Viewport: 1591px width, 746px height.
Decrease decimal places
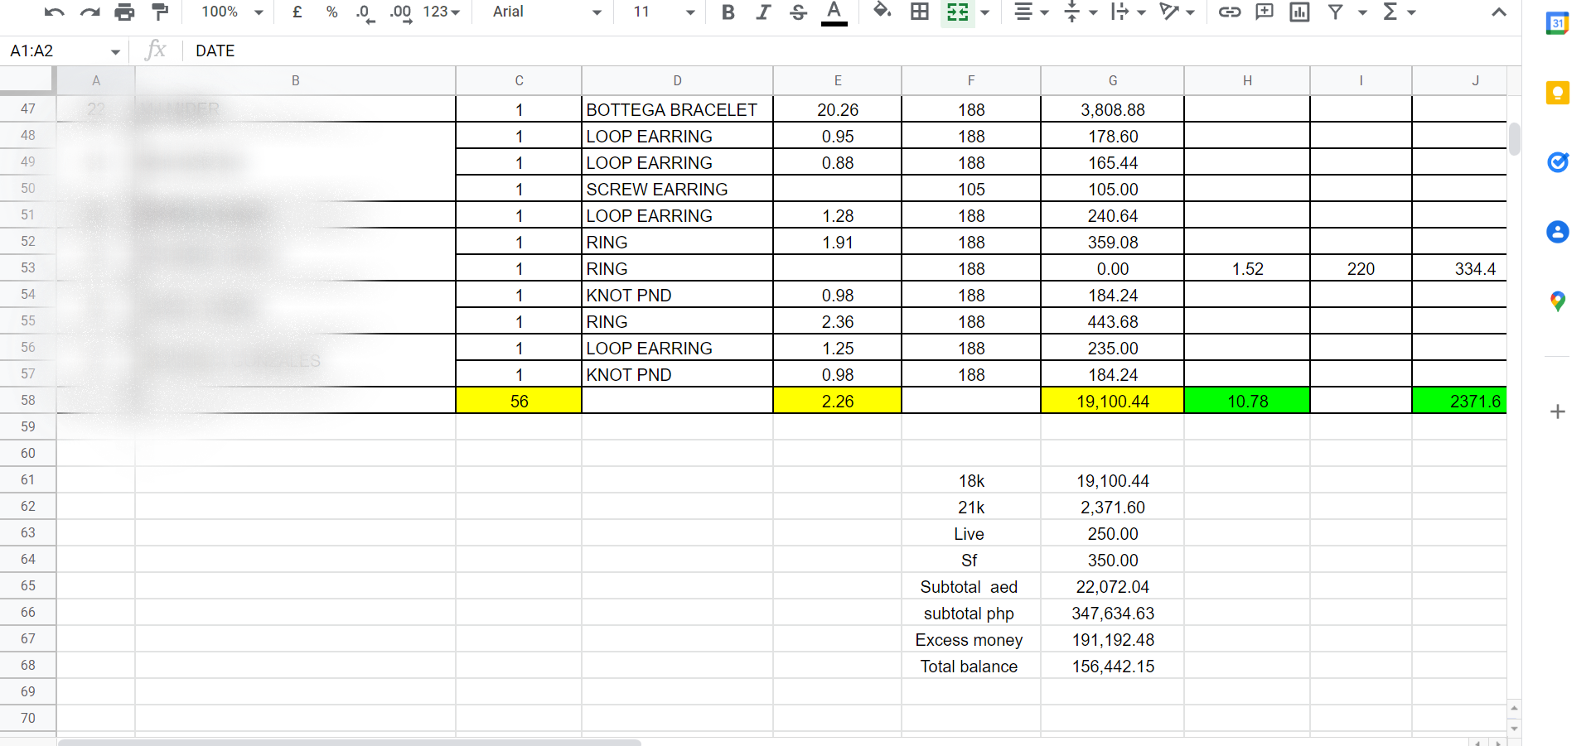click(x=365, y=12)
